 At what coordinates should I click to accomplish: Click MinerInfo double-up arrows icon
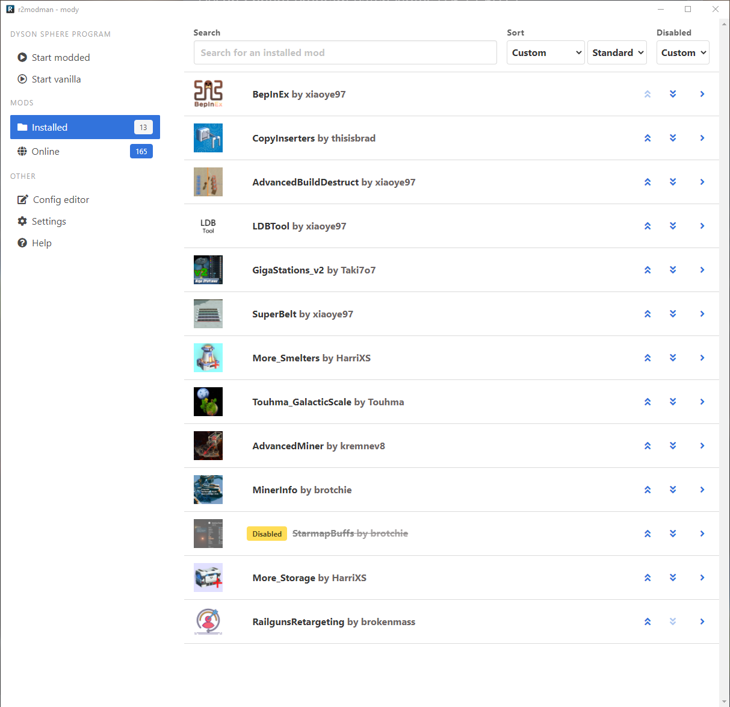tap(648, 490)
